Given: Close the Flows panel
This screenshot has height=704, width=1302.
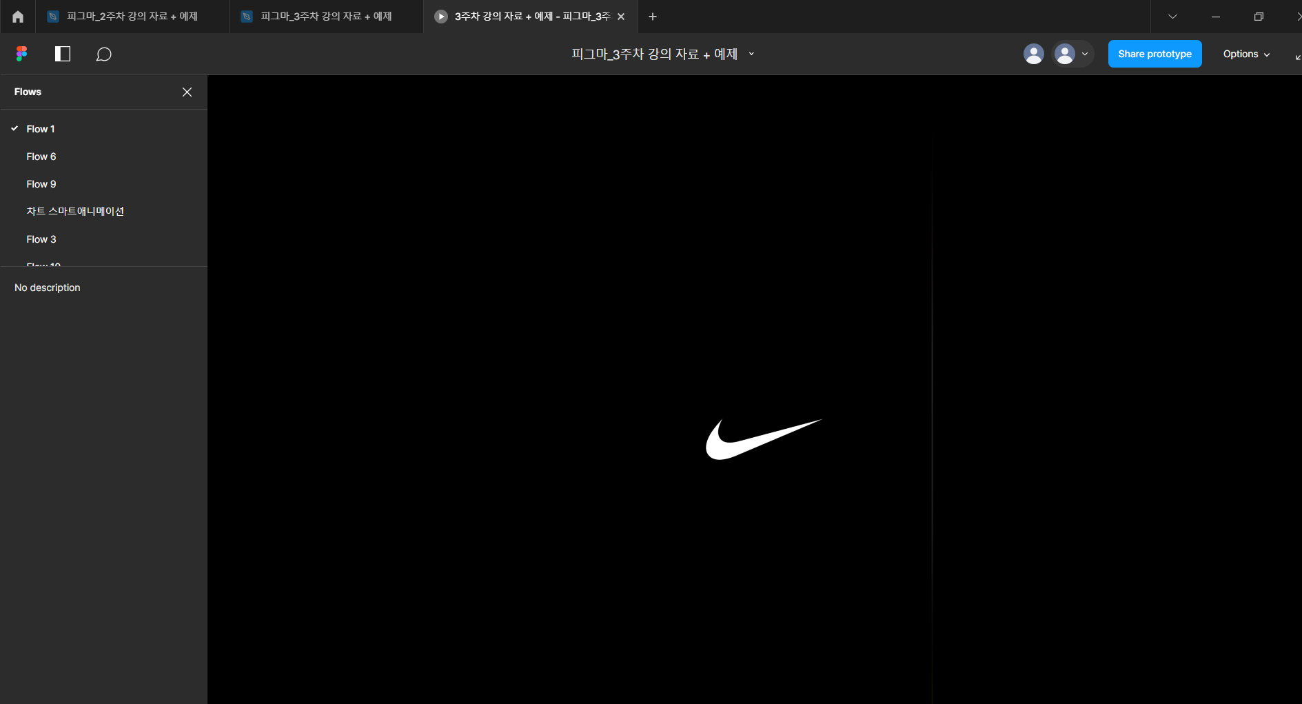Looking at the screenshot, I should coord(187,92).
